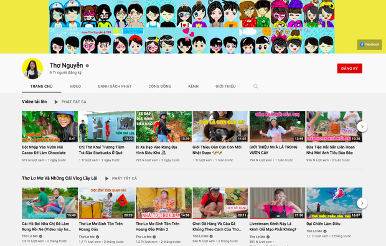
Task: Open the Nhà Tù Thơ Lơ Mơ thumbnail
Action: [164, 203]
